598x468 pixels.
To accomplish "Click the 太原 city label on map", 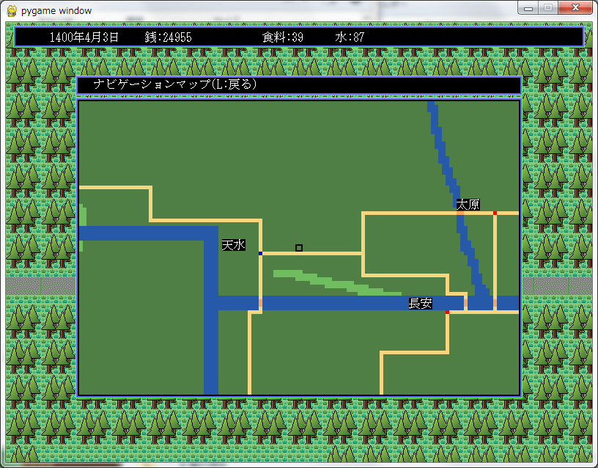I will (x=468, y=205).
